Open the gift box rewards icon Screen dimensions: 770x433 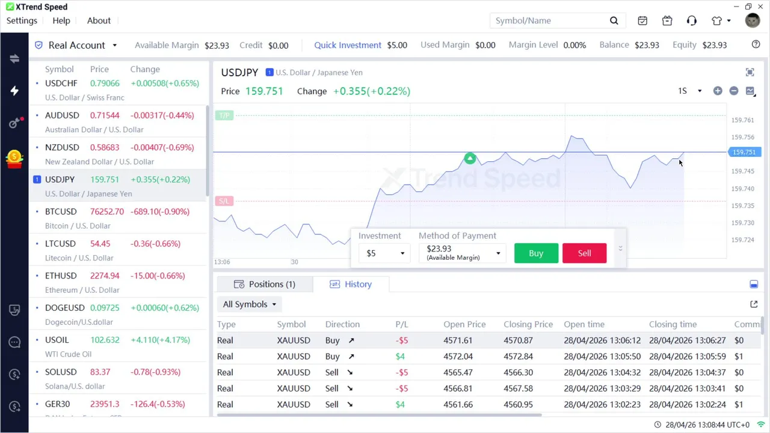pyautogui.click(x=667, y=21)
